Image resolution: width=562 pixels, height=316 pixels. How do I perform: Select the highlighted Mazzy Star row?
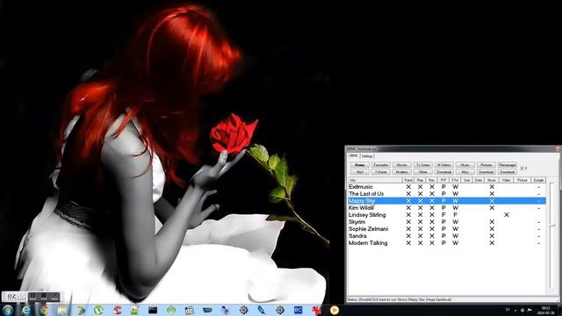[447, 201]
